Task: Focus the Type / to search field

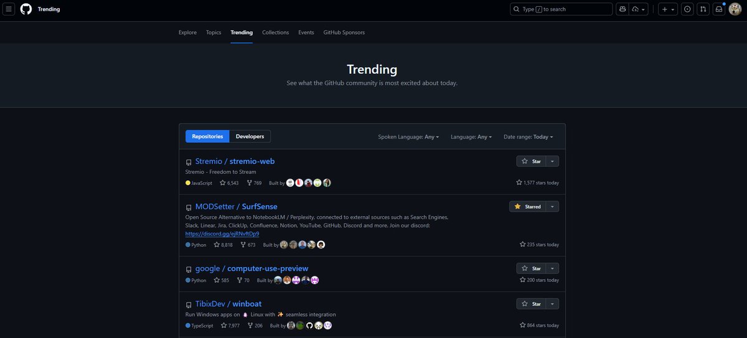Action: pos(561,9)
